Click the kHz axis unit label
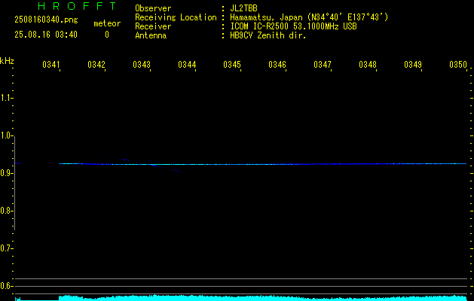474x301 pixels. click(x=7, y=61)
